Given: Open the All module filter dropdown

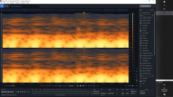Looking at the screenshot, I should click(x=145, y=10).
